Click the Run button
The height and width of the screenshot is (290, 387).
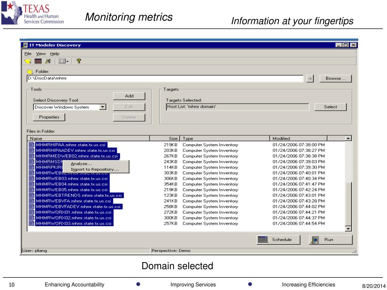[x=331, y=239]
